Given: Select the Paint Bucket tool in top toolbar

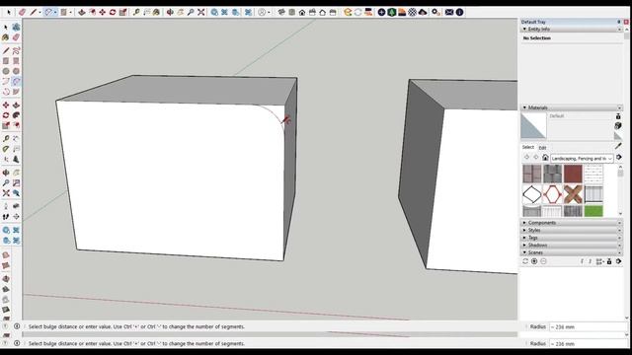Looking at the screenshot, I should coord(156,13).
